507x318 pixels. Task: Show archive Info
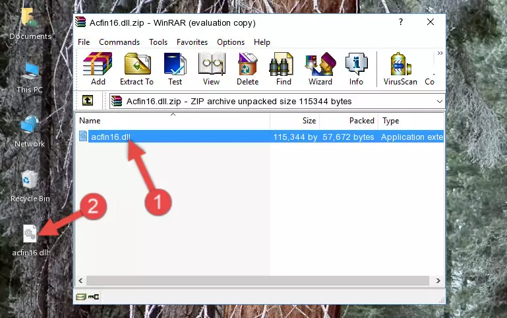pos(356,69)
